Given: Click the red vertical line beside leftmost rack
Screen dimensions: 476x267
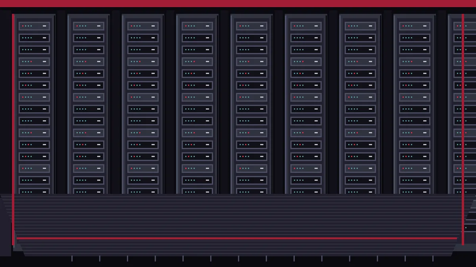Looking at the screenshot, I should point(13,129).
